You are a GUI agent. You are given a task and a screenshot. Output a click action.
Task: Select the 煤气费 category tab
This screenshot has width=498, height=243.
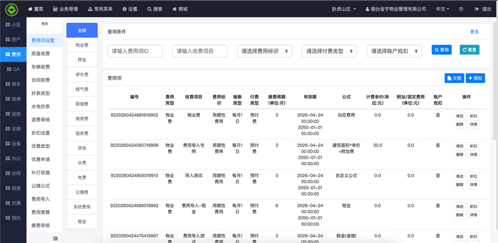(x=82, y=89)
